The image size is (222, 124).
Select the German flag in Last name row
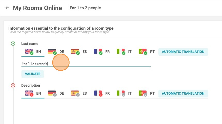(52, 51)
